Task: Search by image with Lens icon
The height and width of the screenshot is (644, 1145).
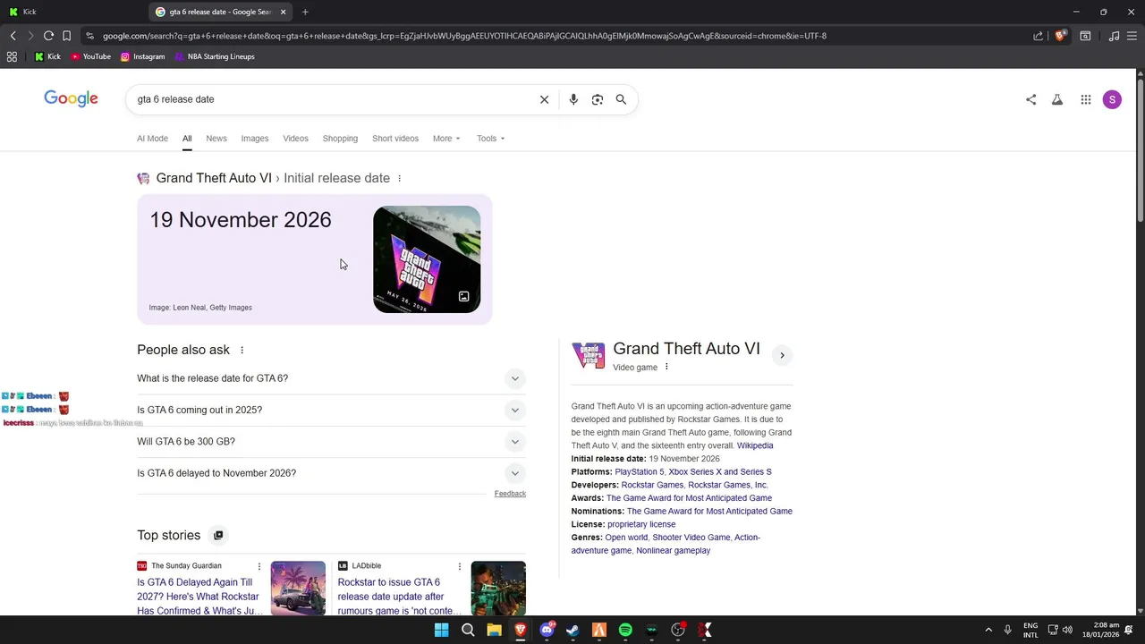Action: tap(598, 99)
